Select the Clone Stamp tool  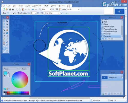(x=4, y=42)
